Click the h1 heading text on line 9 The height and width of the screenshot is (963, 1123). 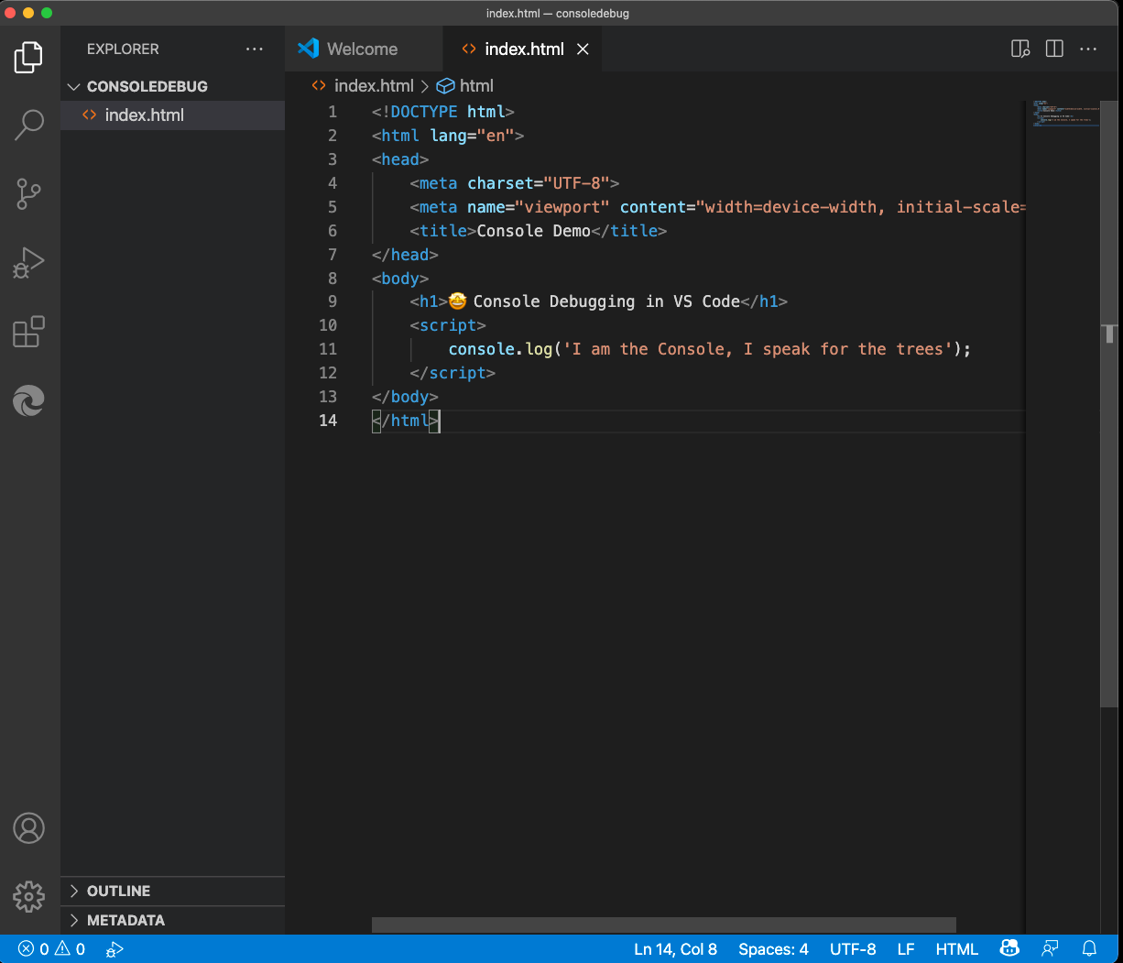click(x=606, y=301)
